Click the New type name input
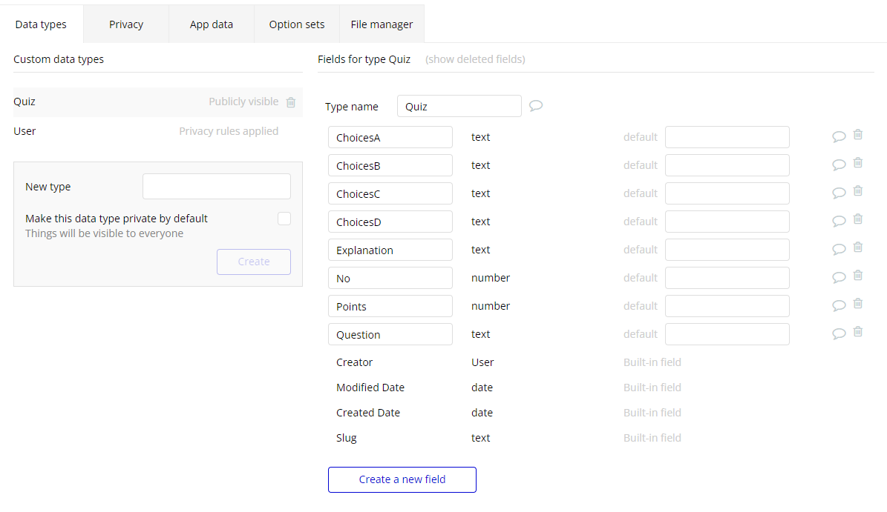This screenshot has width=887, height=512. pos(217,187)
